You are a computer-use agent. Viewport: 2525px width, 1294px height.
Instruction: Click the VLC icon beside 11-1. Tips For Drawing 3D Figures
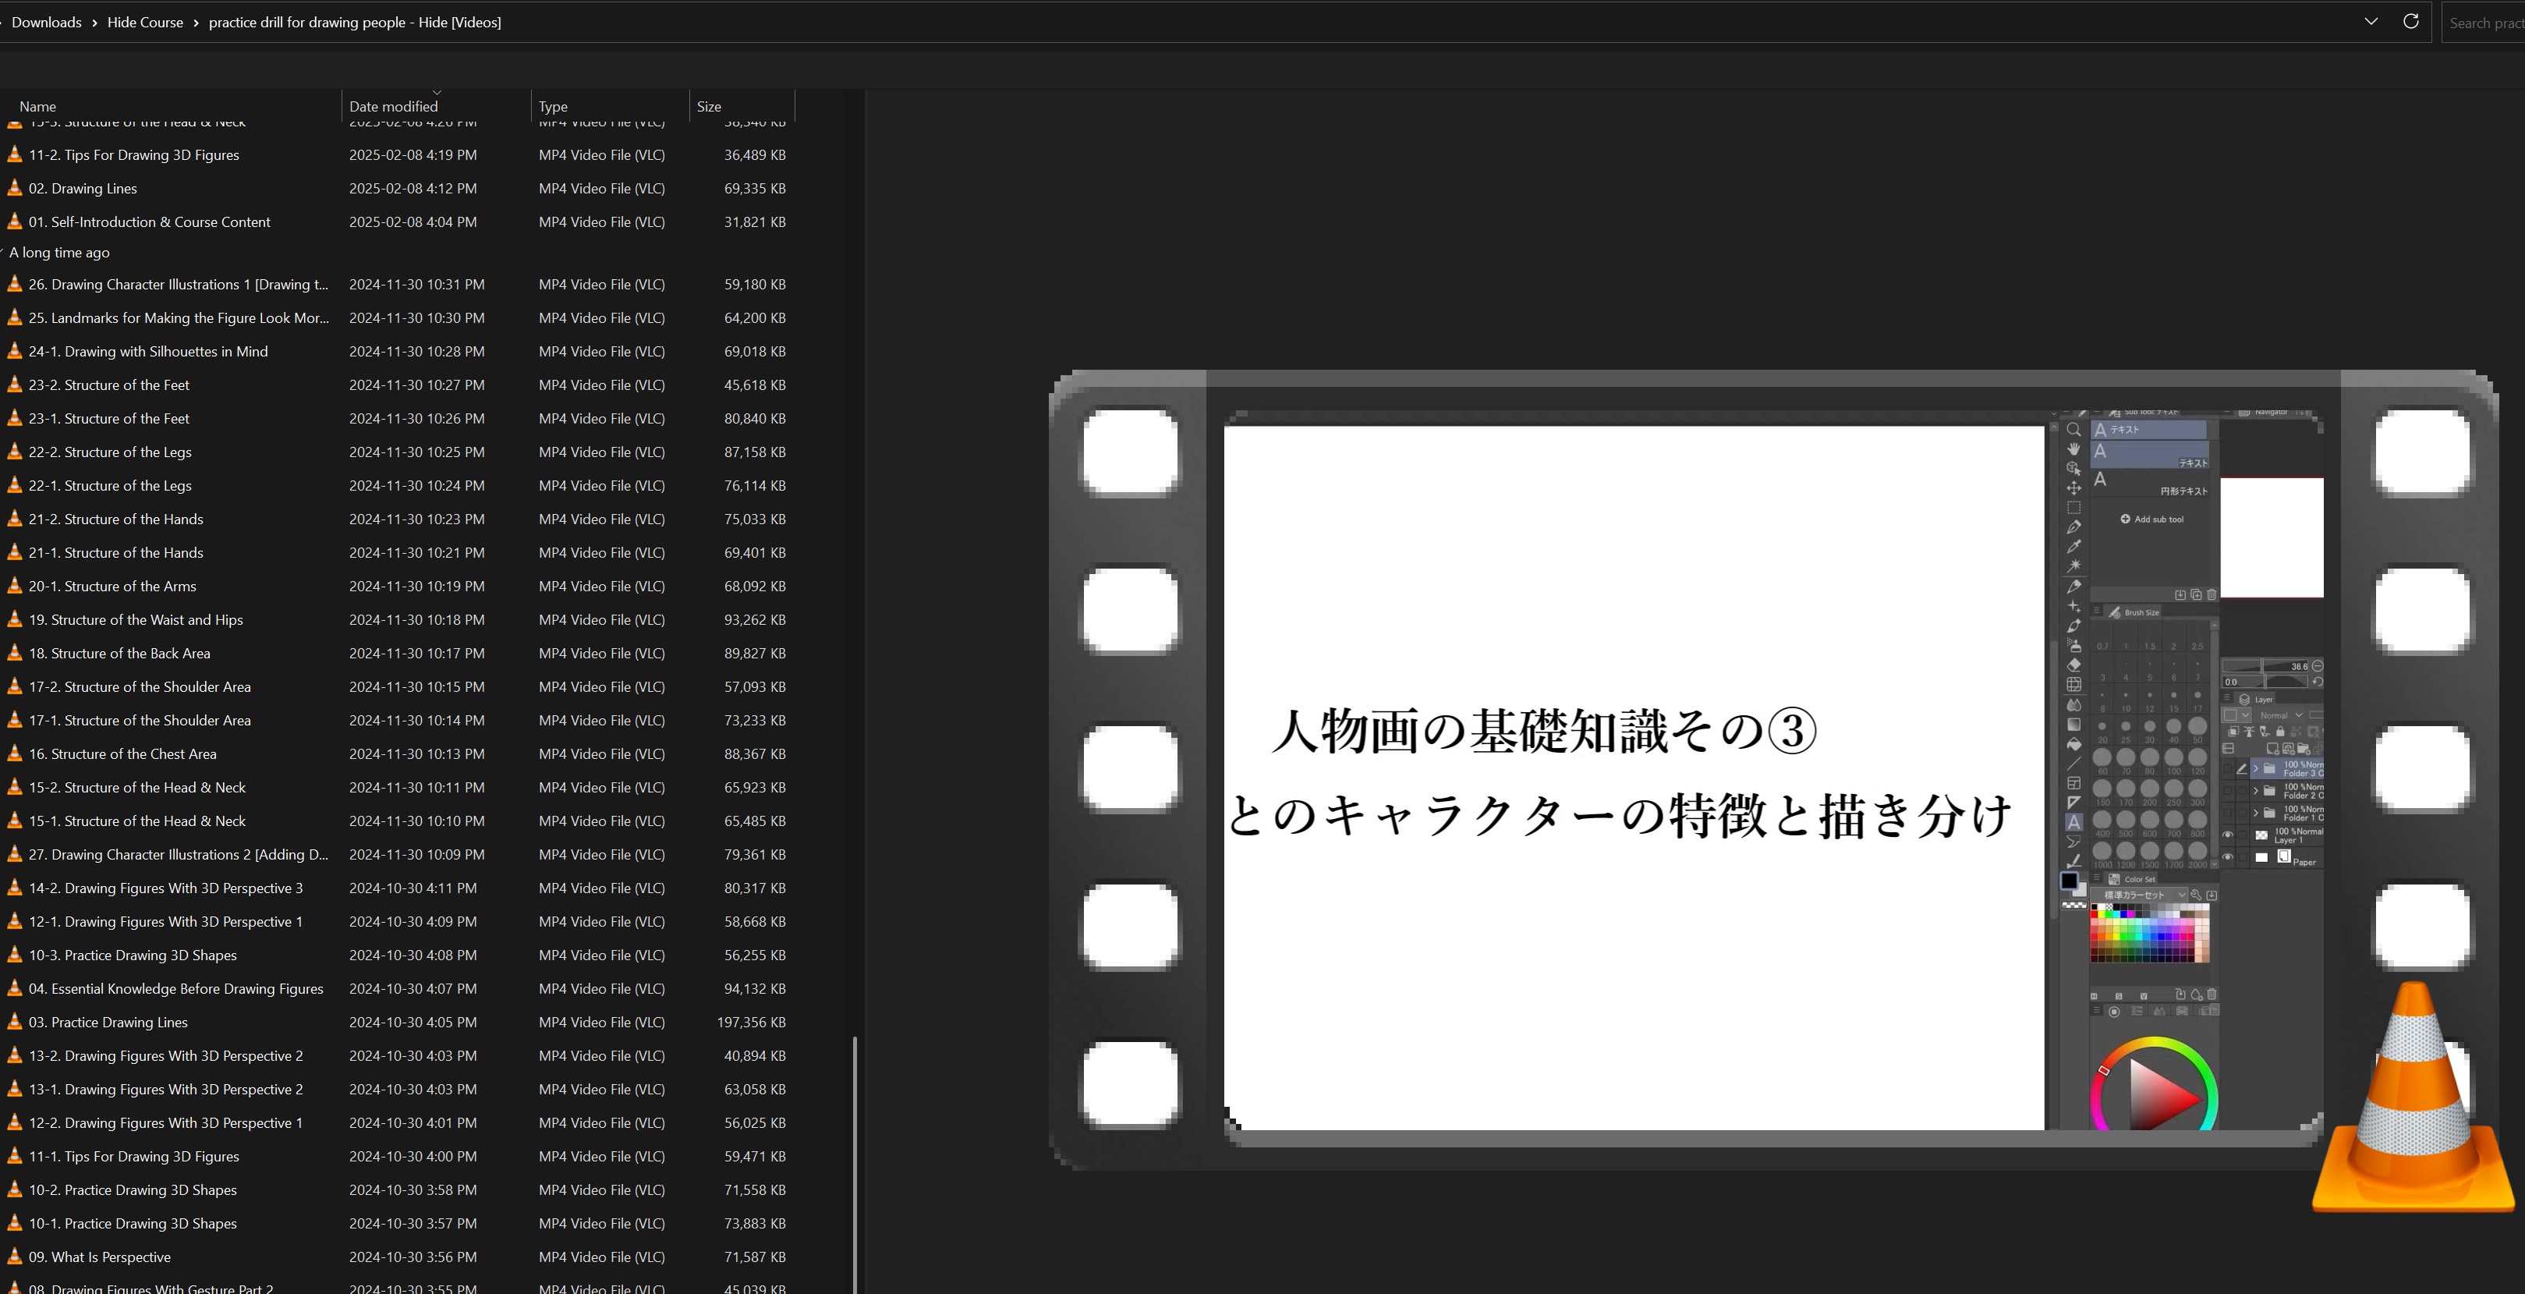pos(15,1155)
